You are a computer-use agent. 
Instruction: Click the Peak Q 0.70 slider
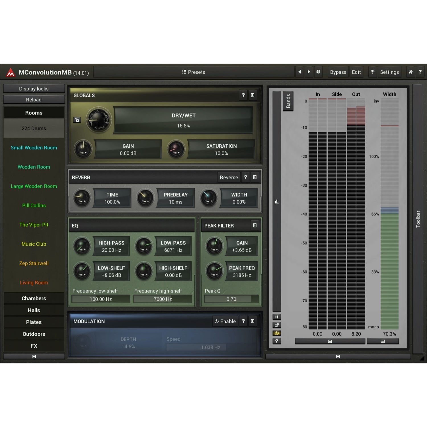click(x=231, y=299)
